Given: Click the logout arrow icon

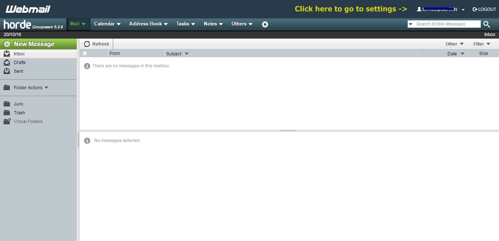Looking at the screenshot, I should coord(475,9).
